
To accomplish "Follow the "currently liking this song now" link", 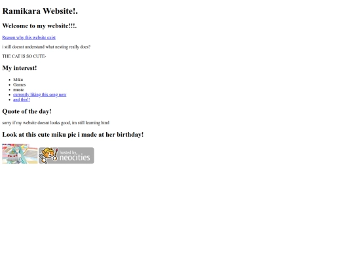I will [40, 95].
